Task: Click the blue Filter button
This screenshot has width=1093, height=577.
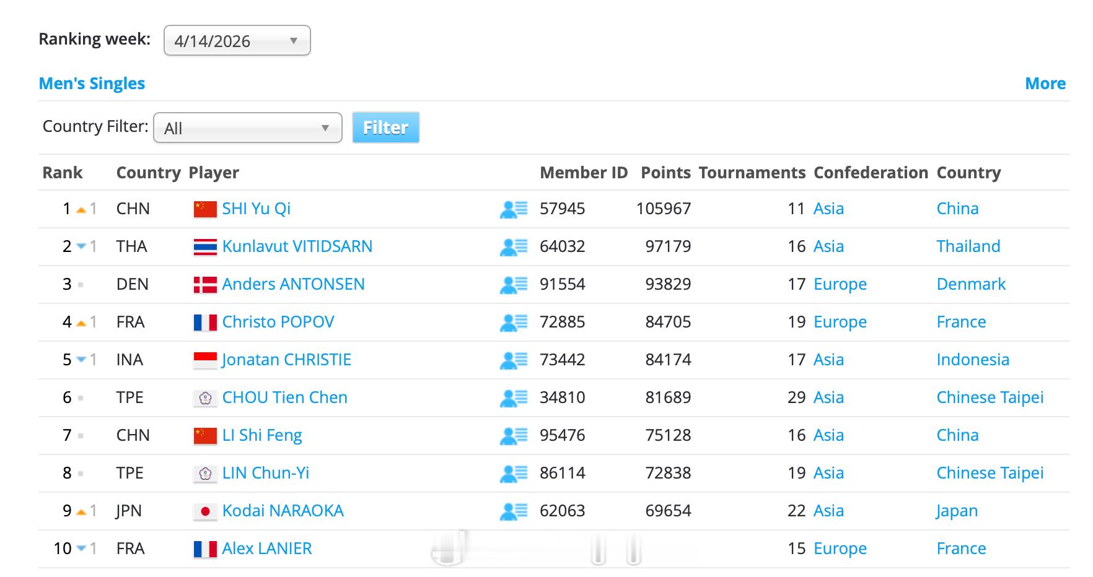Action: point(385,128)
